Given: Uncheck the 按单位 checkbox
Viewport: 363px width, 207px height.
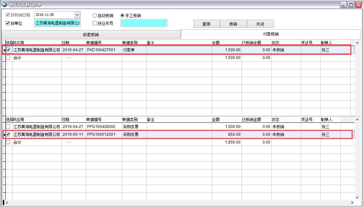Looking at the screenshot, I should 7,23.
